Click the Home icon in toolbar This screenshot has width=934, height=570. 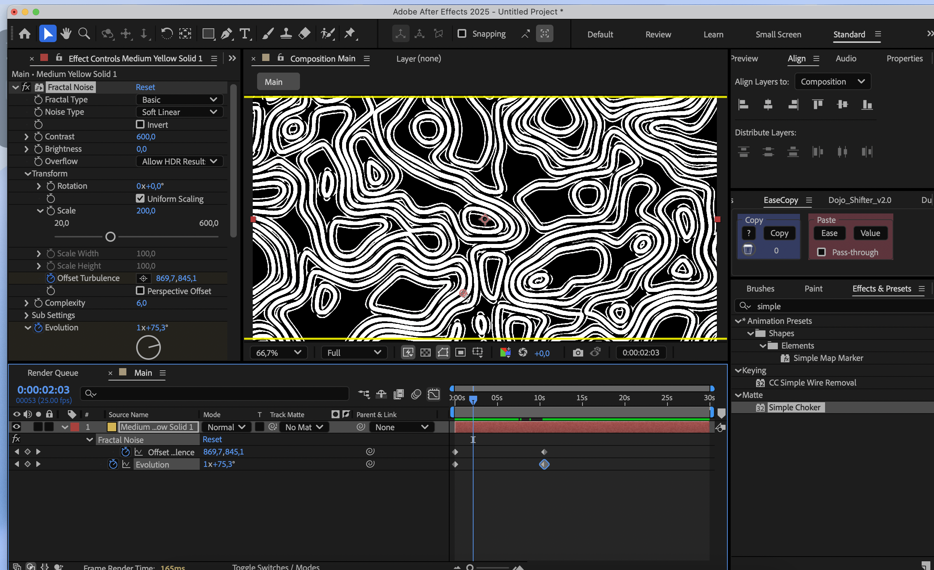(x=25, y=34)
